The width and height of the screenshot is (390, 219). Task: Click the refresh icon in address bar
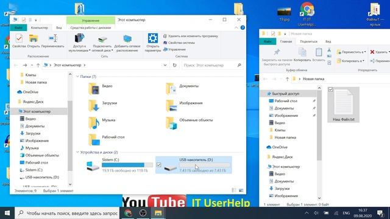pos(175,65)
